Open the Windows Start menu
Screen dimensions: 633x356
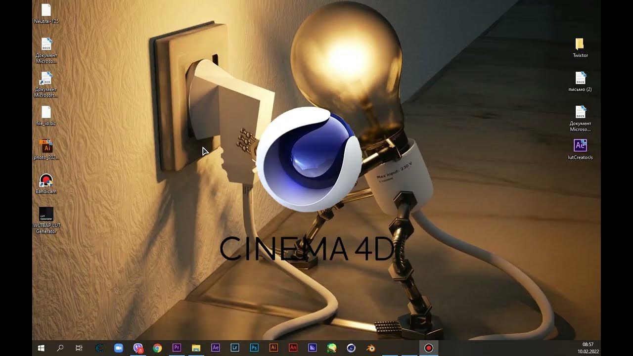[41, 348]
